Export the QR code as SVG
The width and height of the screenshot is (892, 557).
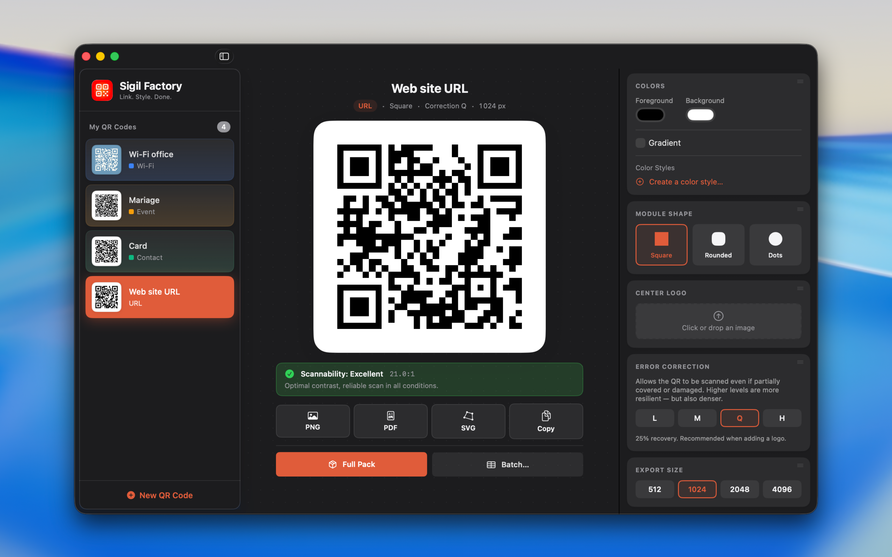pyautogui.click(x=468, y=421)
